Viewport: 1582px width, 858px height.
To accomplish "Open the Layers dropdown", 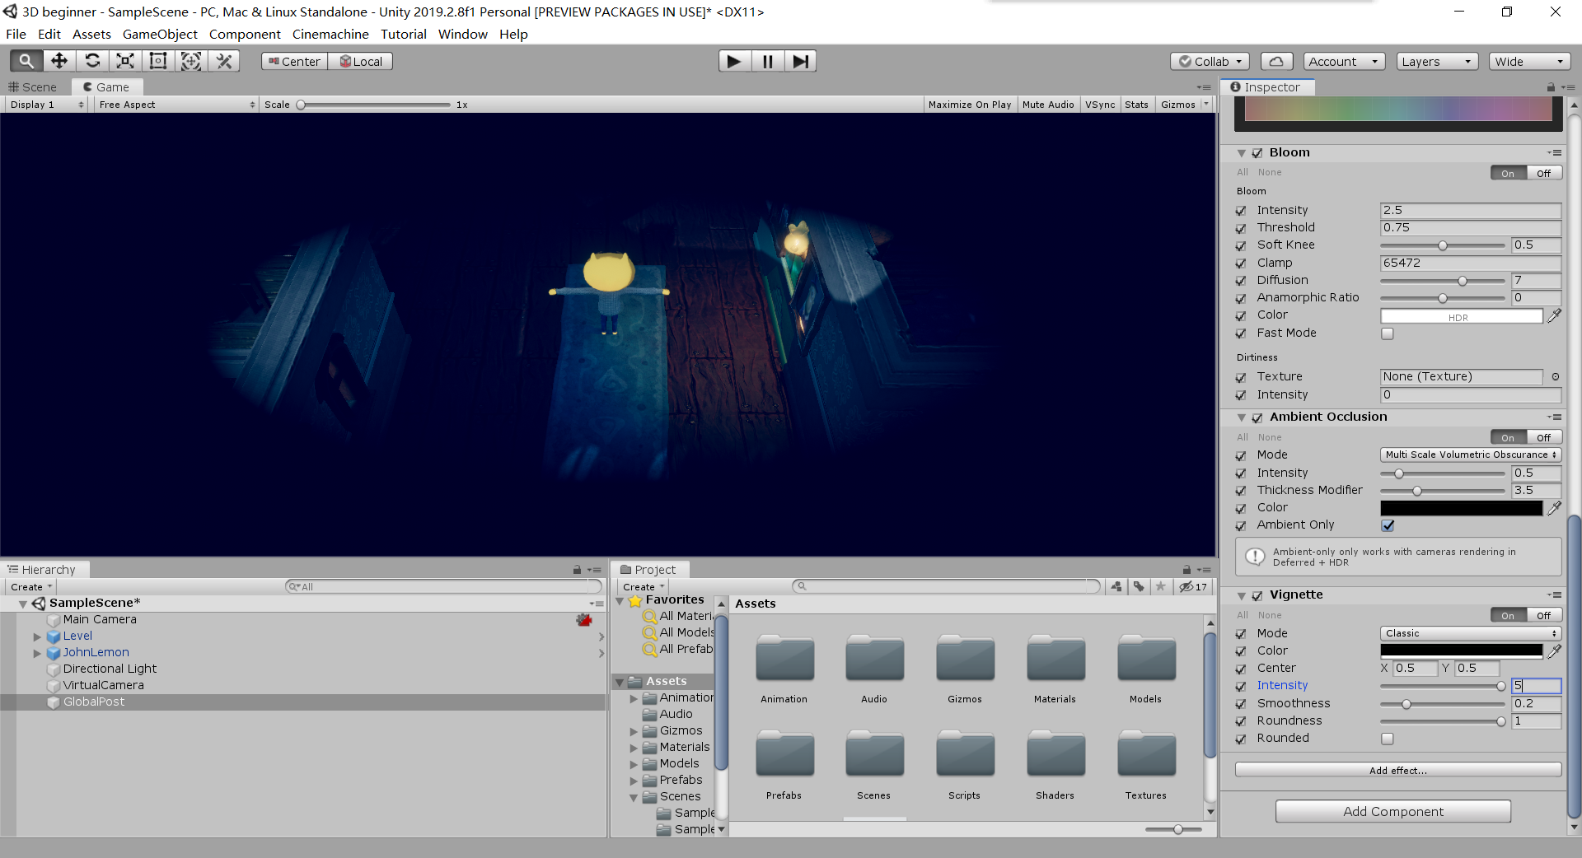I will (1435, 62).
